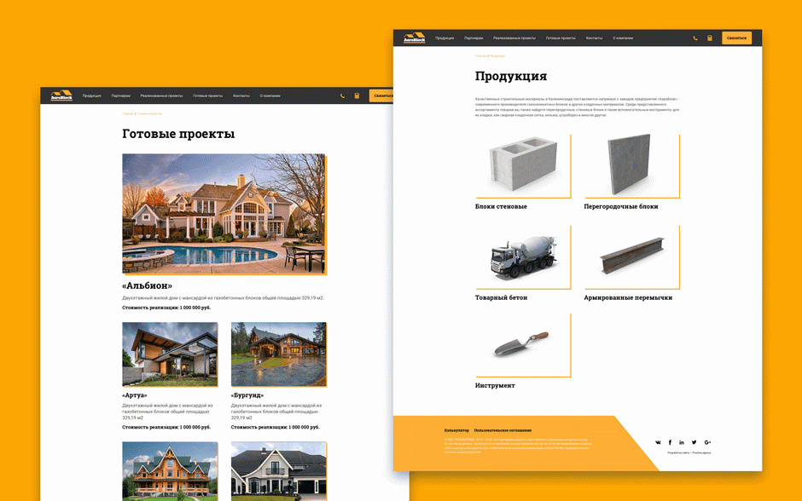Click AeroBlock logo on Готовые проекты page
Screen dimensions: 802x501
(61, 95)
